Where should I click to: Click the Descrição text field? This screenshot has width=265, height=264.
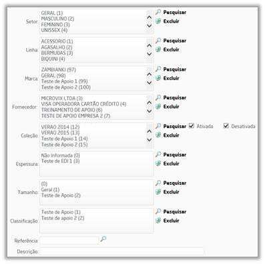click(122, 251)
